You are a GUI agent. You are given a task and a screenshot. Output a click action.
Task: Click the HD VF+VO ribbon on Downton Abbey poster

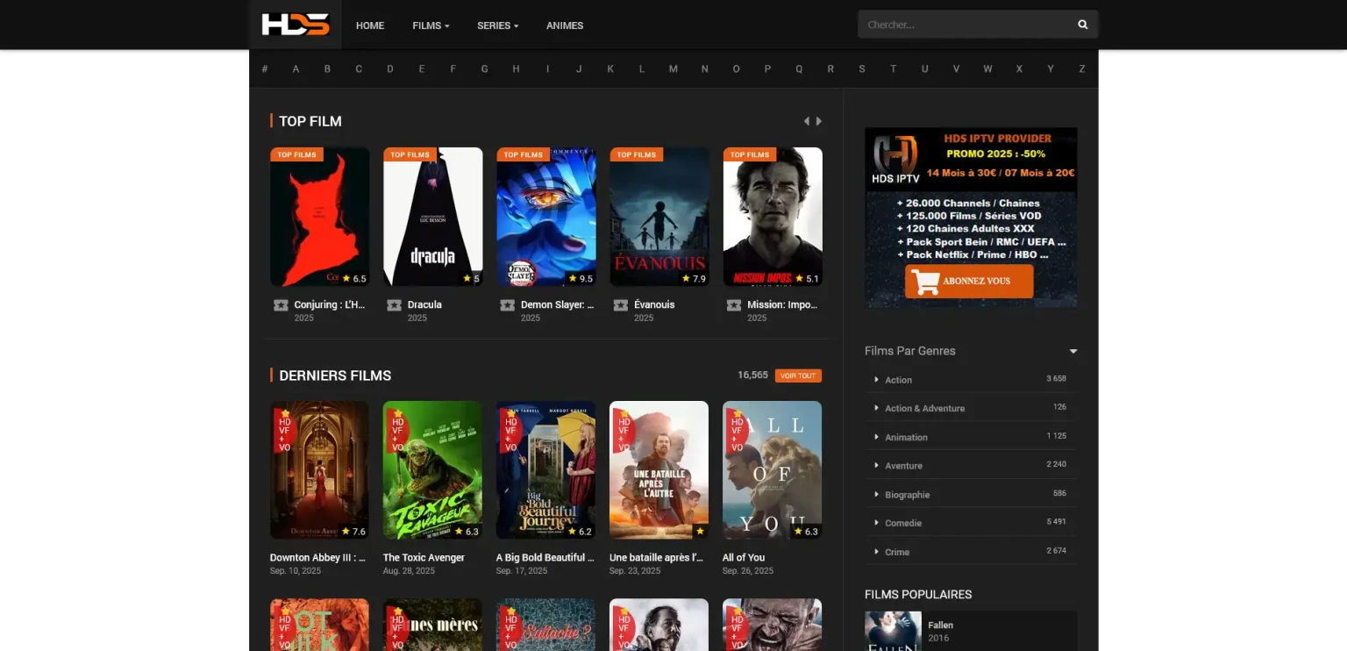pos(284,430)
